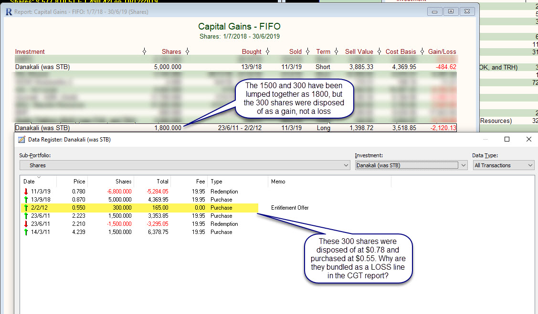Click the 6,378.75 total value
This screenshot has width=538, height=314.
click(x=158, y=232)
